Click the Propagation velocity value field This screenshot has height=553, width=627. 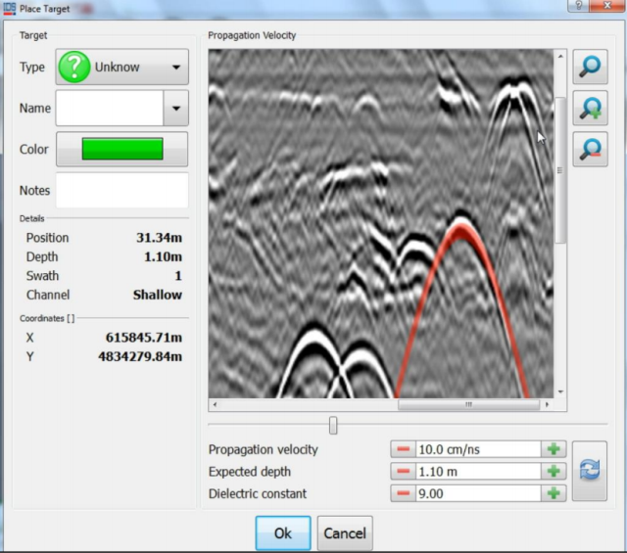[x=478, y=449]
